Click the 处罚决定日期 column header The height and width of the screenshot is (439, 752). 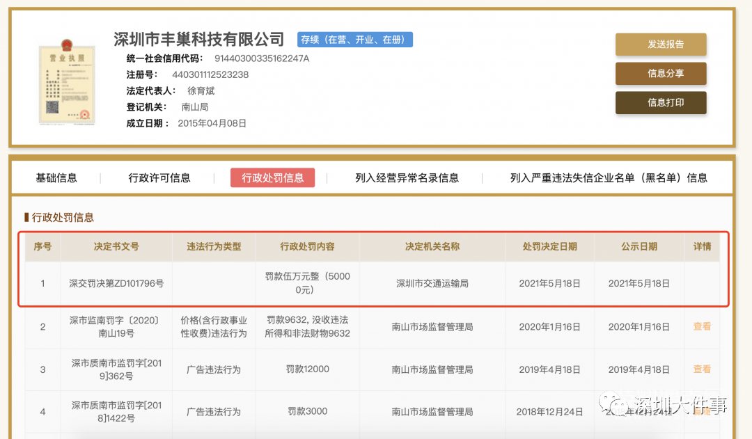click(x=549, y=247)
